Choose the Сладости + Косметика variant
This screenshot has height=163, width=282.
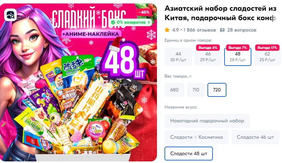[x=196, y=137]
